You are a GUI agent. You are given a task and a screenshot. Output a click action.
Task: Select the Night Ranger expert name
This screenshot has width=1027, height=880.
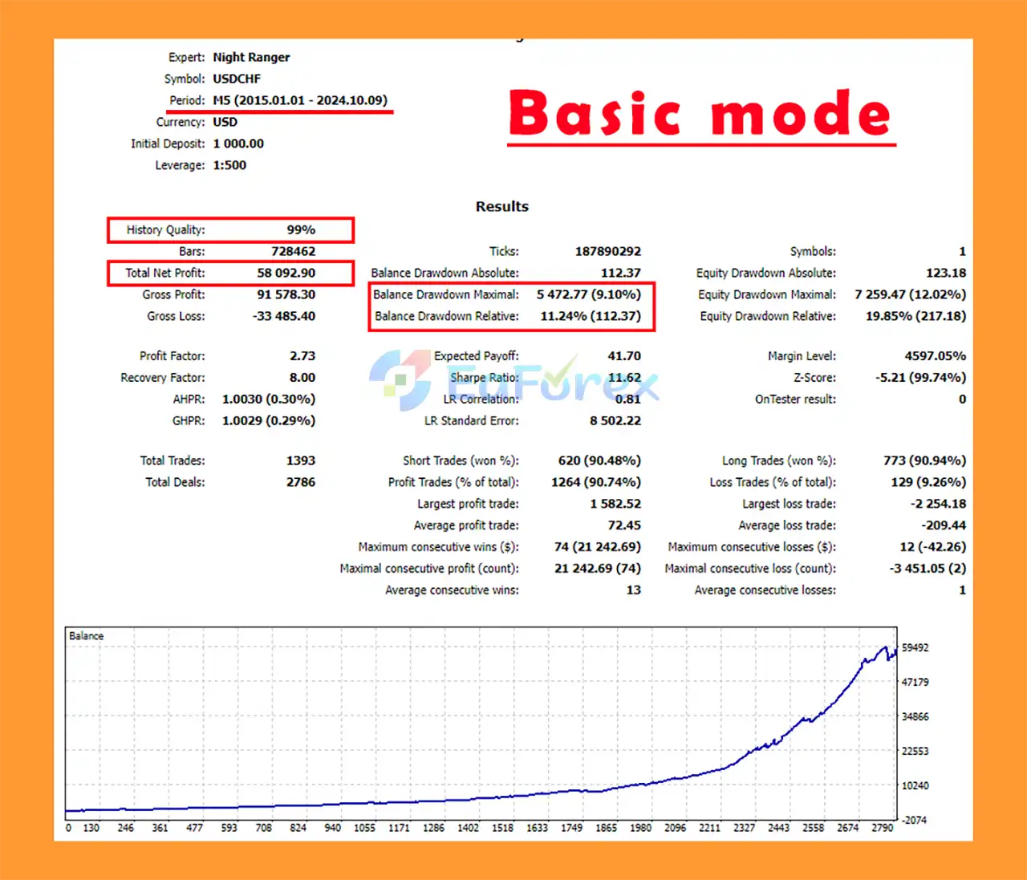click(251, 57)
